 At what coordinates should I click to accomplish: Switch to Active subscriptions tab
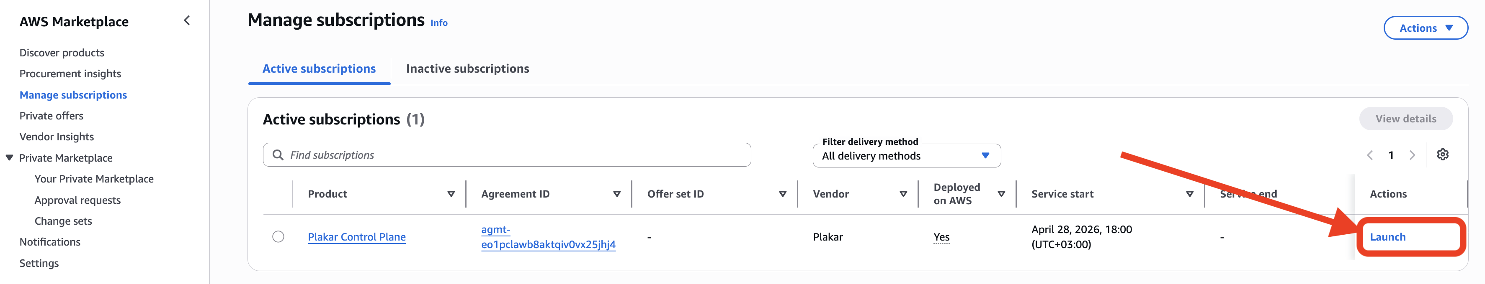[x=319, y=69]
